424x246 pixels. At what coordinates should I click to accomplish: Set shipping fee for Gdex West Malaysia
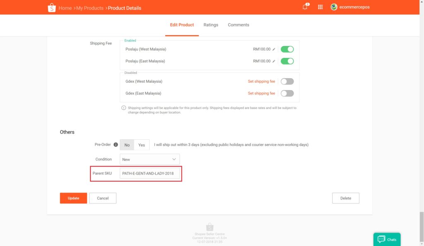261,81
